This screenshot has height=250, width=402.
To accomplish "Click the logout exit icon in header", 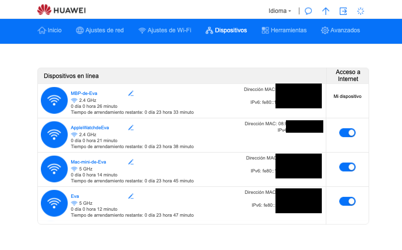I will click(343, 11).
